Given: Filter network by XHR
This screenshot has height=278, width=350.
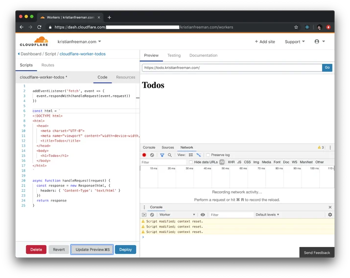Looking at the screenshot, I should click(231, 162).
